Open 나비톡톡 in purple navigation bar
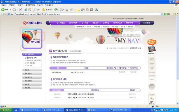Screen dimensions: 179x112 (73, 23)
